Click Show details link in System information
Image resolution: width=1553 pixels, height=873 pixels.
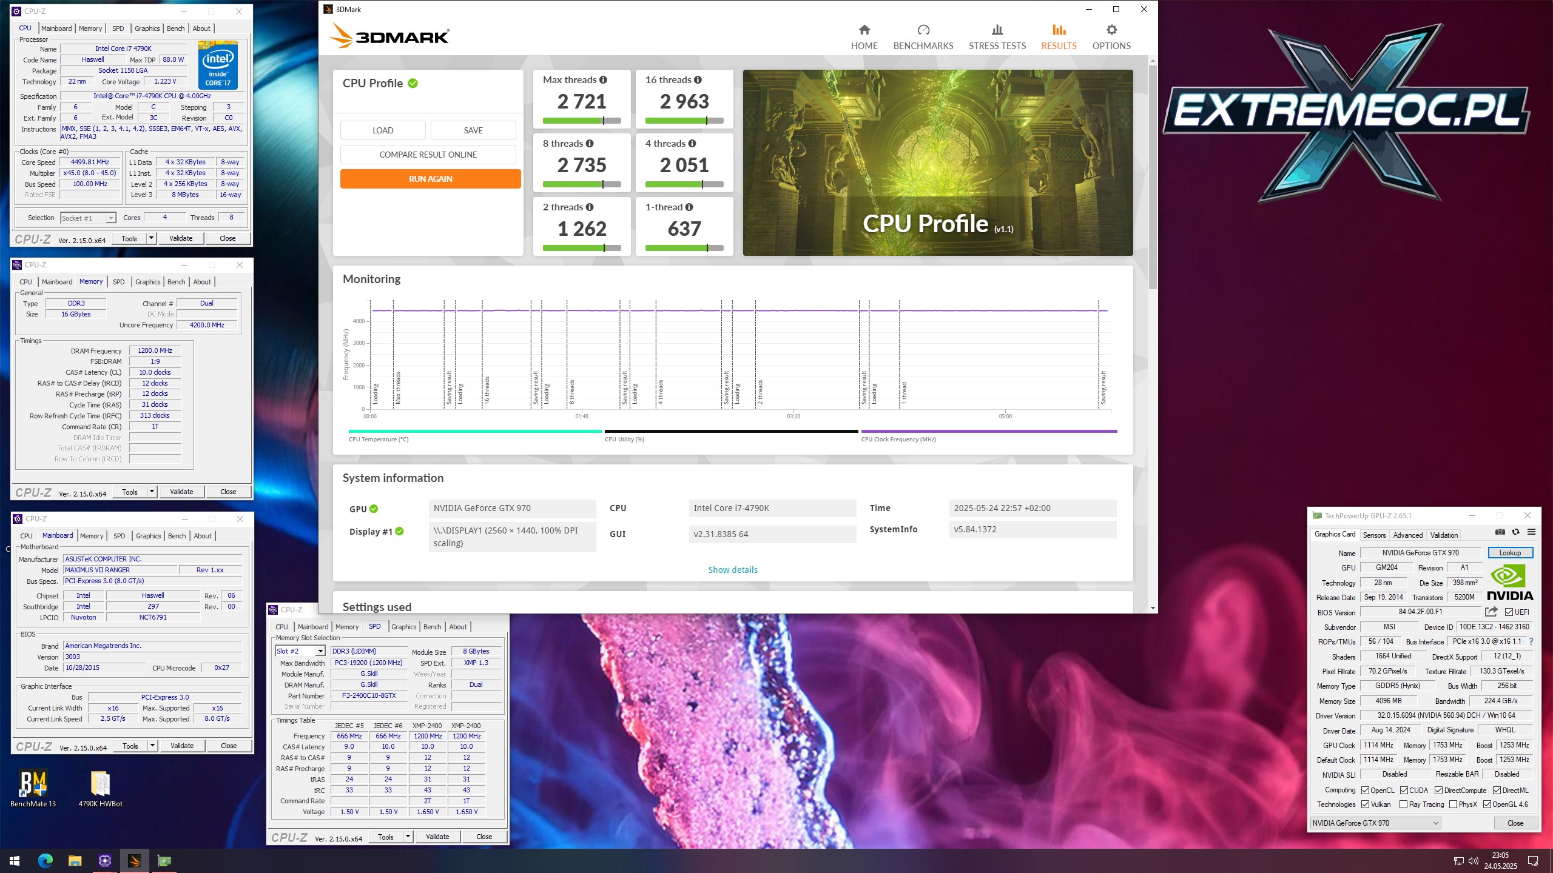[x=732, y=570]
